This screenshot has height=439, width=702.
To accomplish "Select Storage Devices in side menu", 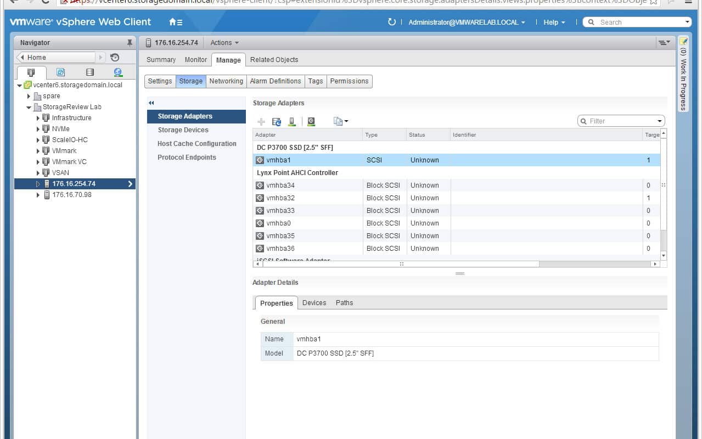I will pyautogui.click(x=196, y=130).
